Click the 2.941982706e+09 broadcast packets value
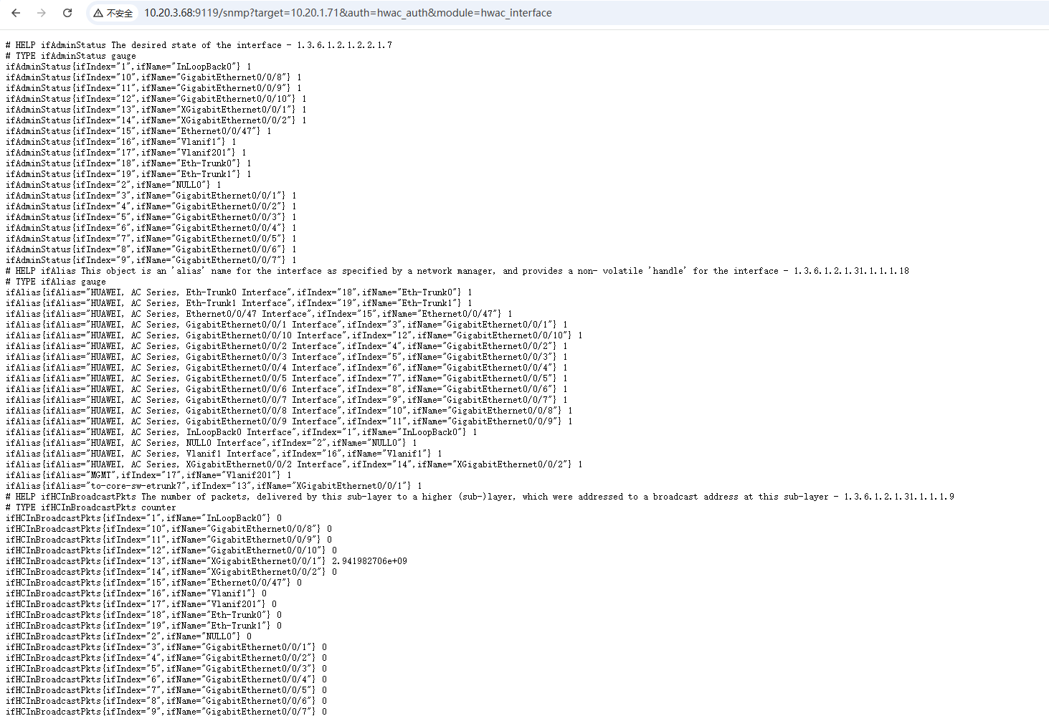The image size is (1049, 716). (369, 561)
